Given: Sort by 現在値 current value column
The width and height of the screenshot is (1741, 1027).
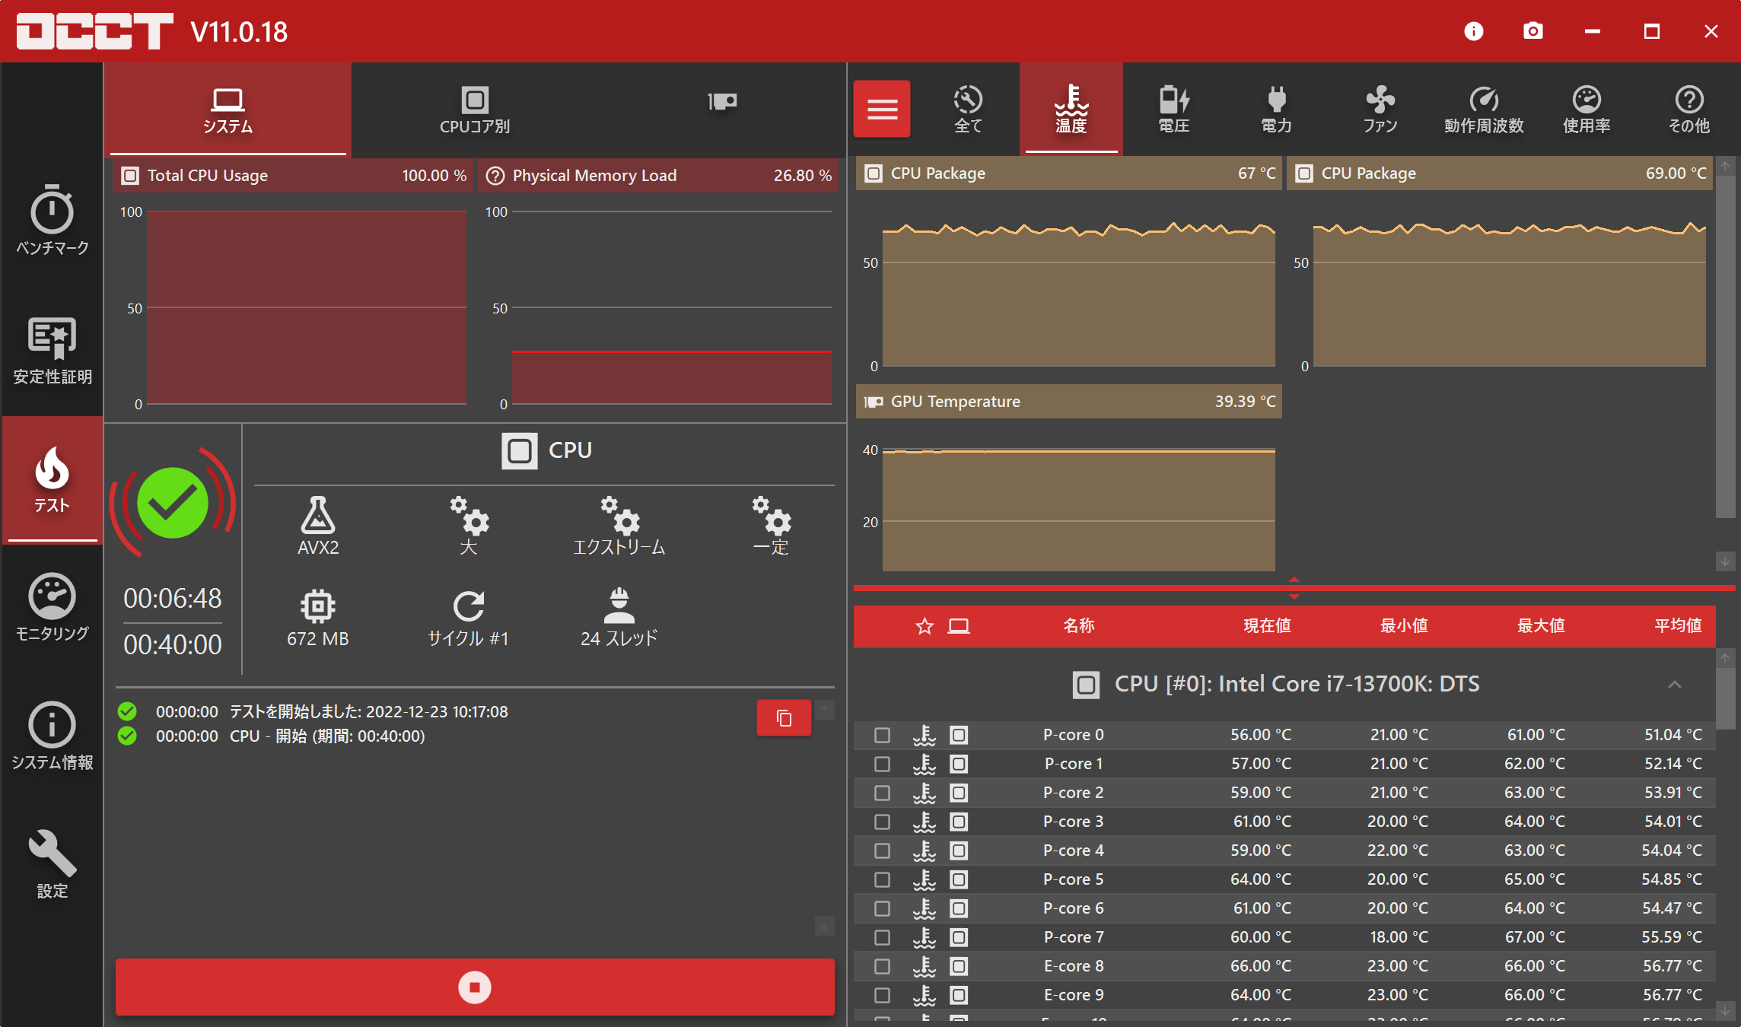Looking at the screenshot, I should coord(1267,625).
